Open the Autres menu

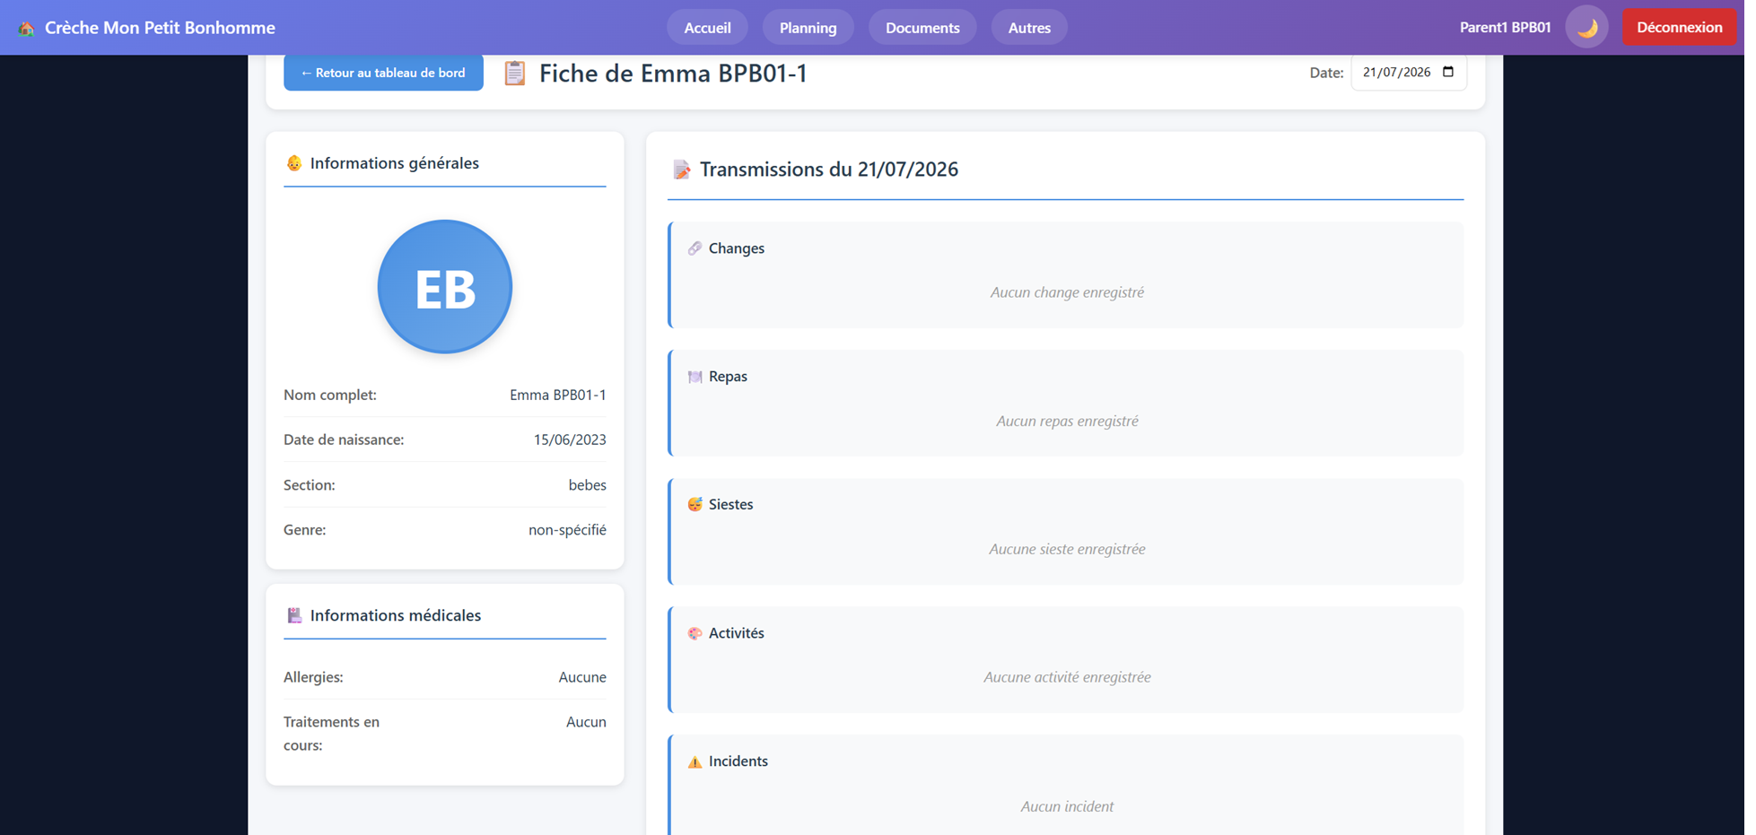tap(1029, 28)
